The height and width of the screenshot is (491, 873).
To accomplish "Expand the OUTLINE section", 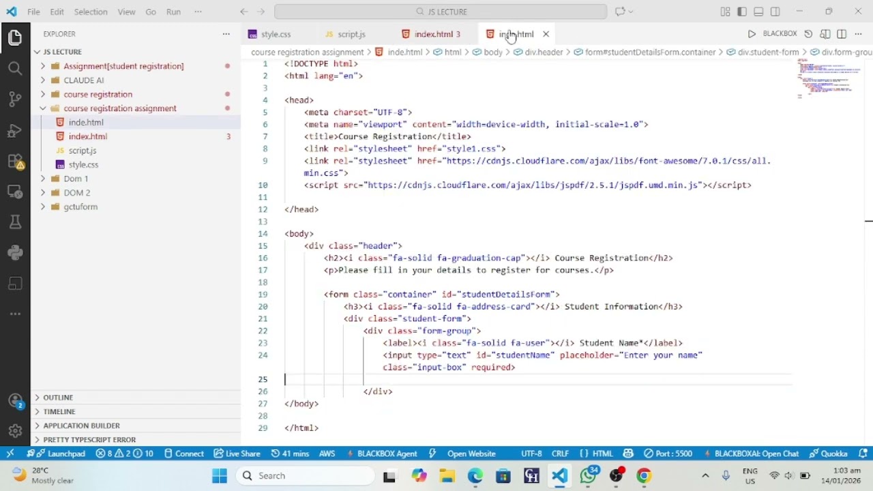I will point(135,398).
